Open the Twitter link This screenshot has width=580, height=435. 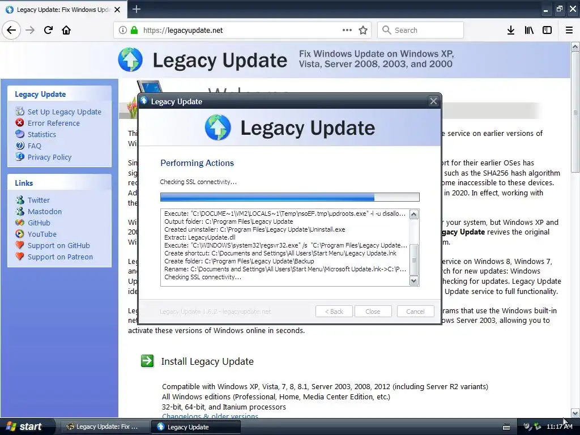click(x=39, y=200)
